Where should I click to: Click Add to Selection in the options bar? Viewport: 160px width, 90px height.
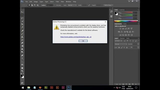pyautogui.click(x=32, y=5)
